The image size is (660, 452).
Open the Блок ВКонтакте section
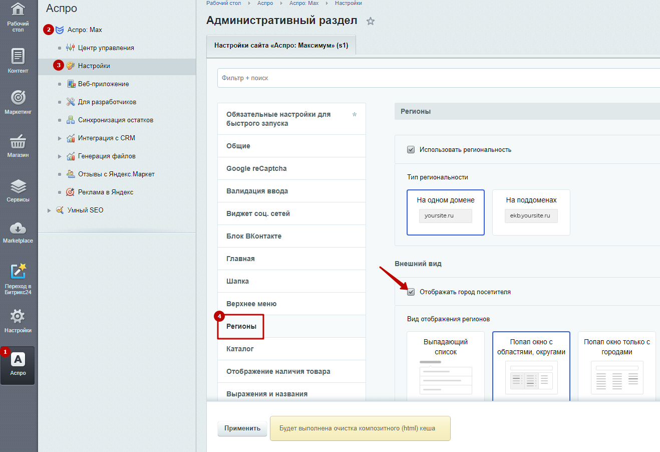[x=291, y=236]
